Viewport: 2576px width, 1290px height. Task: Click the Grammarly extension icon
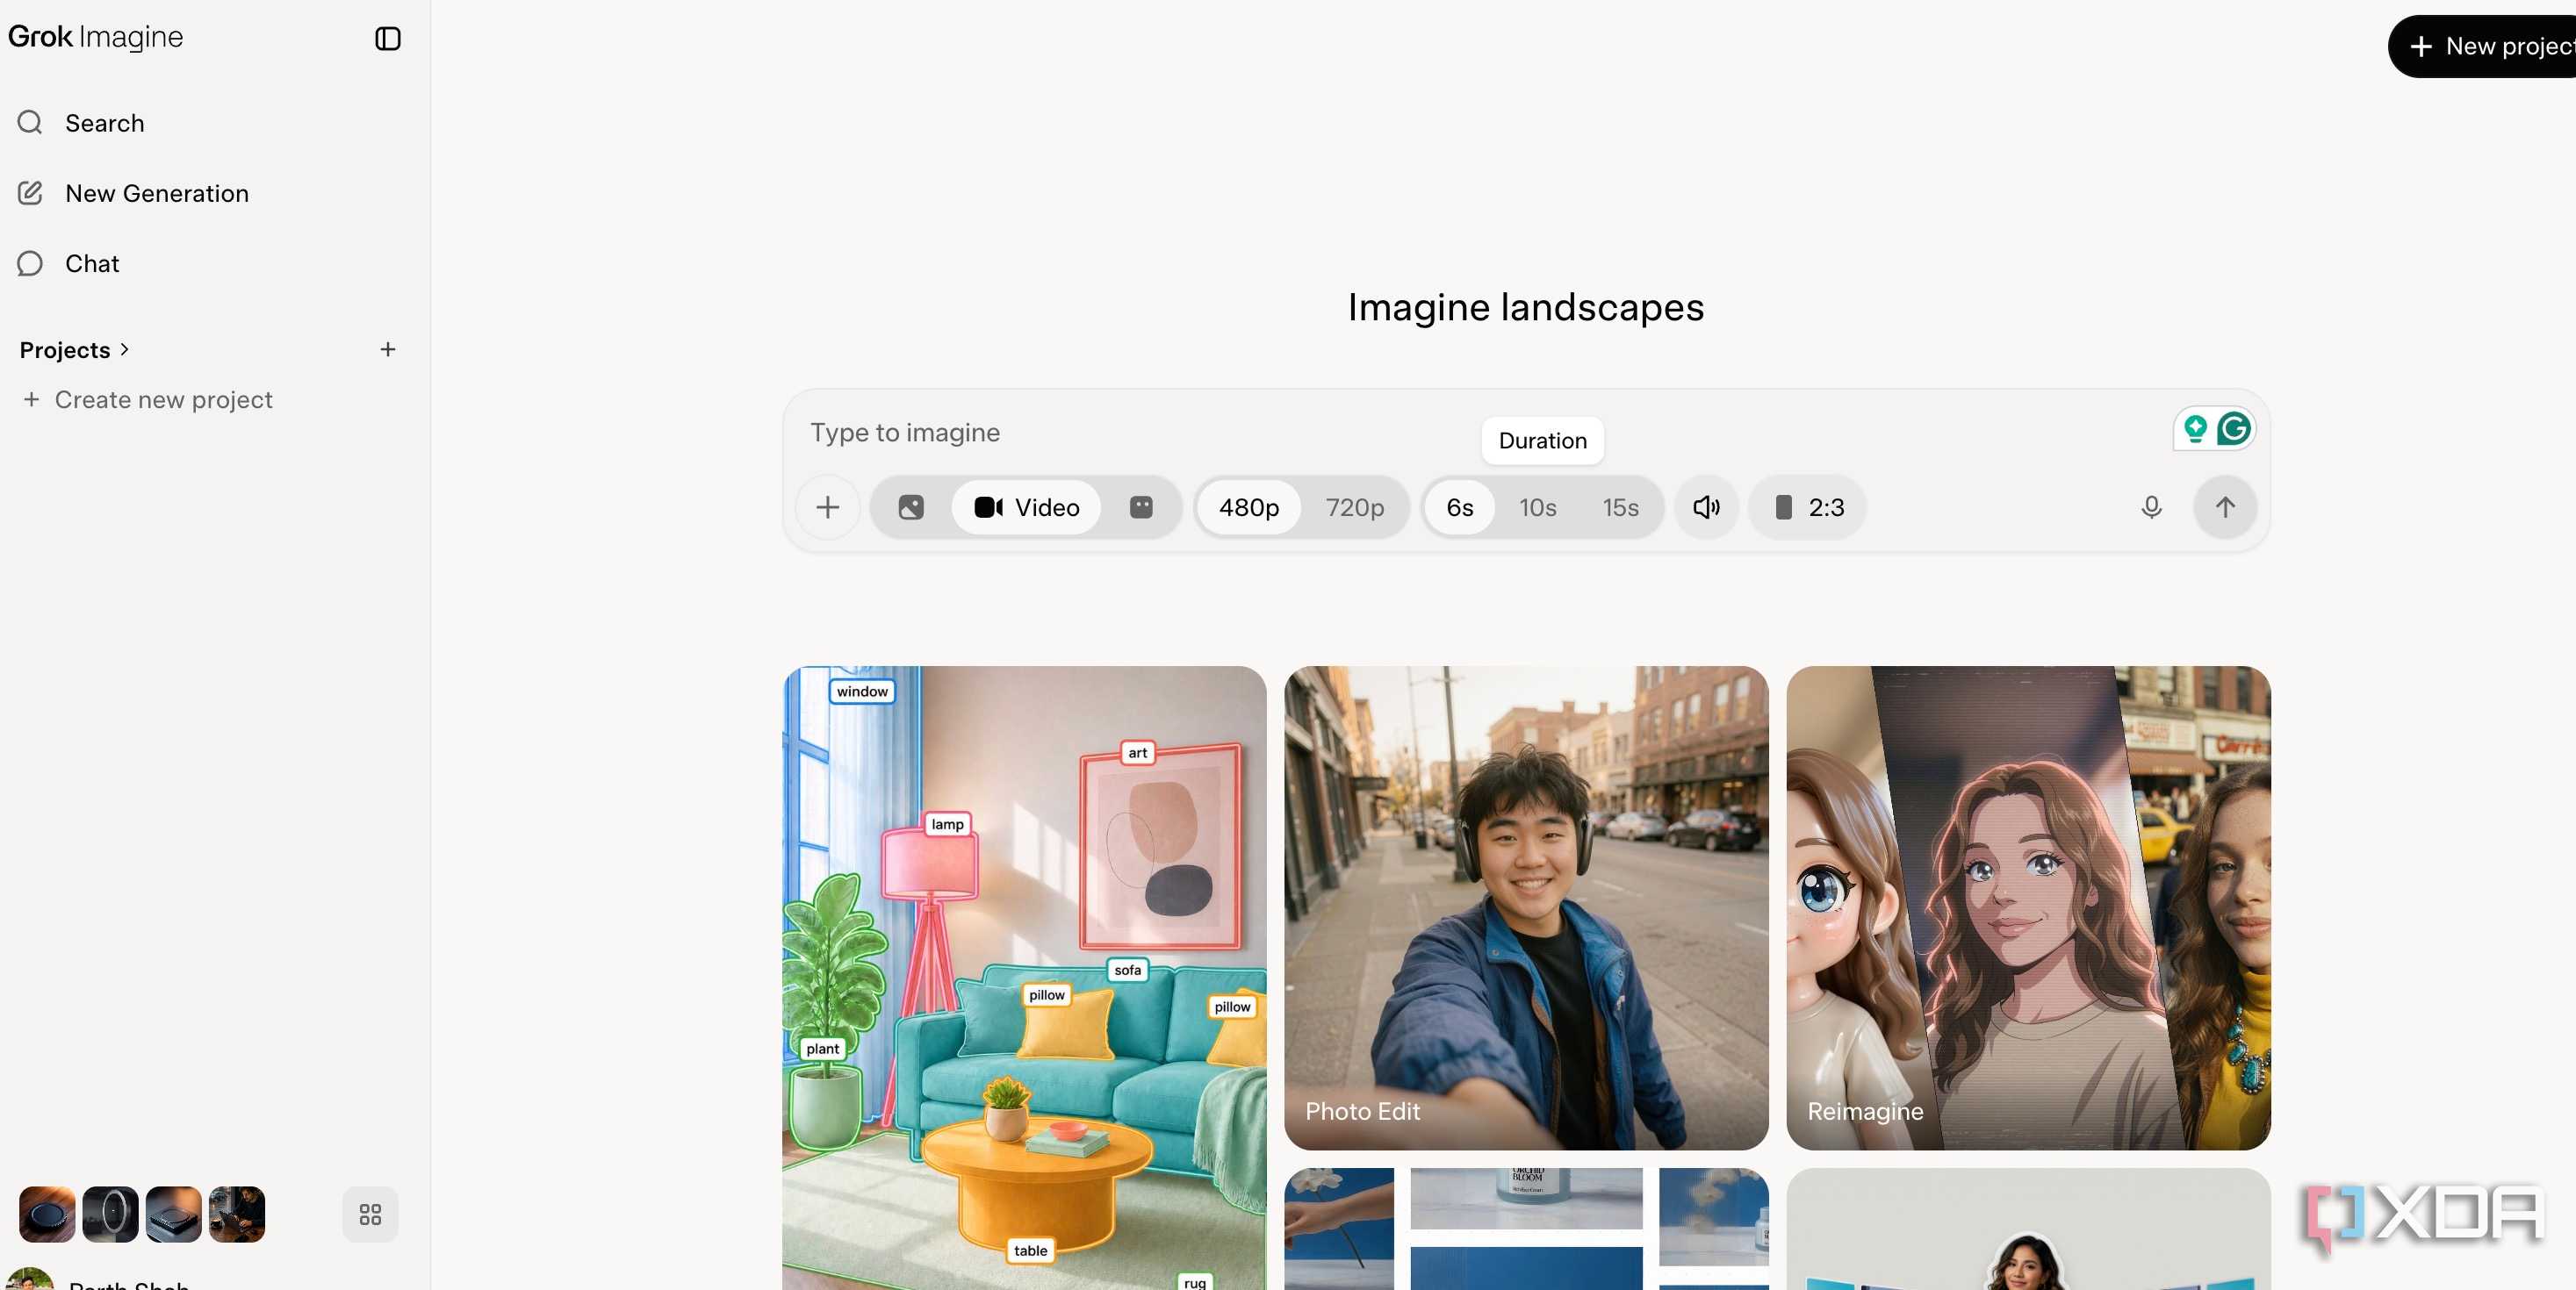[2234, 430]
